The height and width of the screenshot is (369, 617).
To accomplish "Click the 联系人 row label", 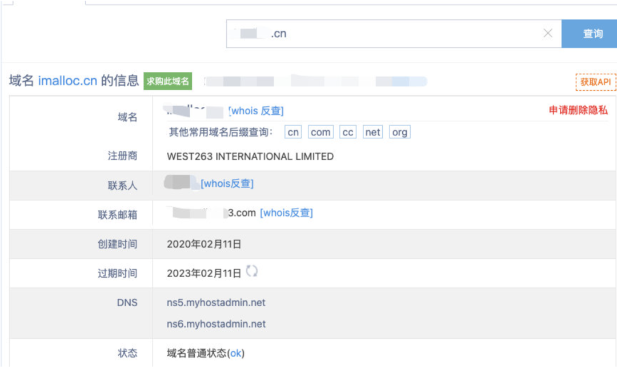I will (x=122, y=185).
